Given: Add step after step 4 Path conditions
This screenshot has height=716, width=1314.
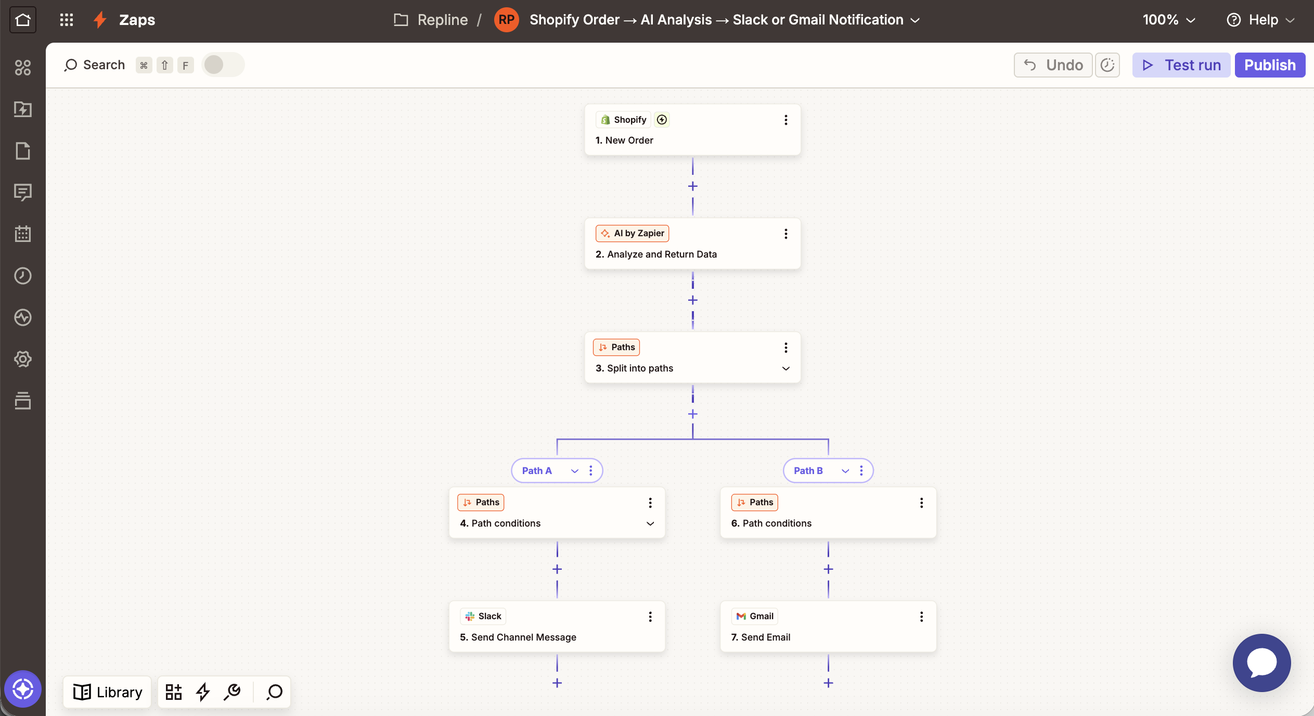Looking at the screenshot, I should click(557, 569).
